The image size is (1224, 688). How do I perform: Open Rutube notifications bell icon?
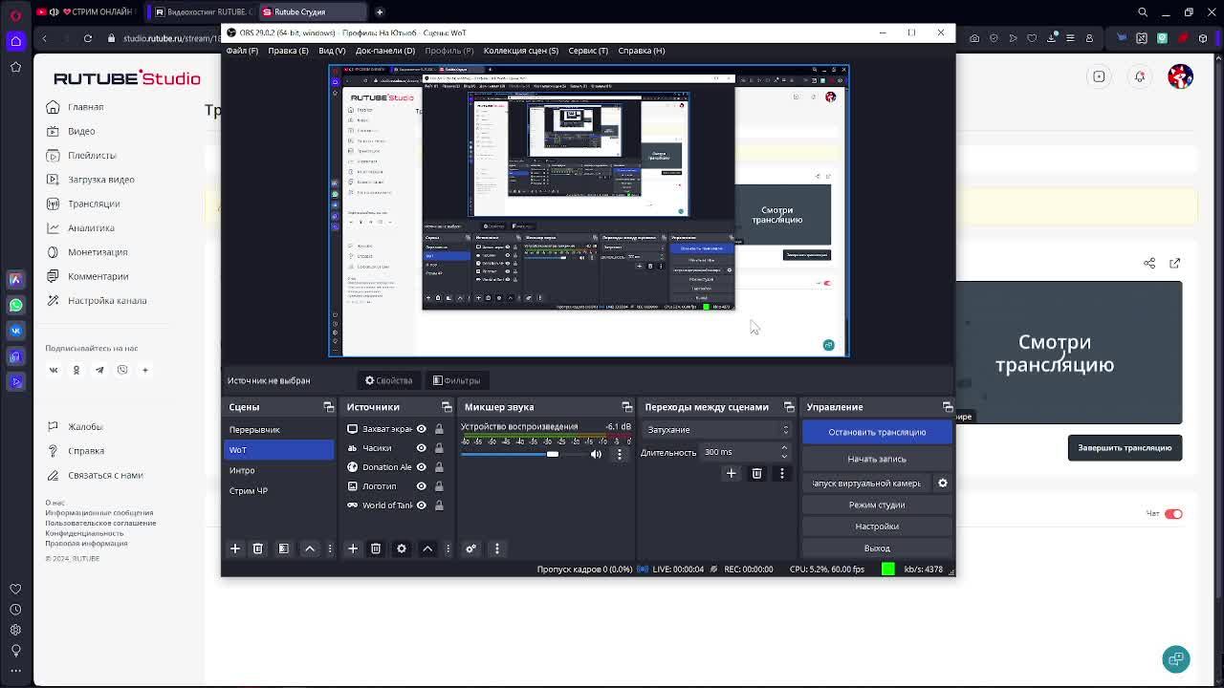pos(1140,77)
